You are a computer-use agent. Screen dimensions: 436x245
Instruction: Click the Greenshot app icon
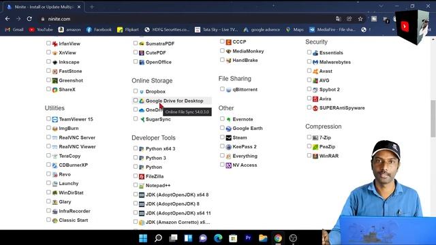pyautogui.click(x=54, y=80)
